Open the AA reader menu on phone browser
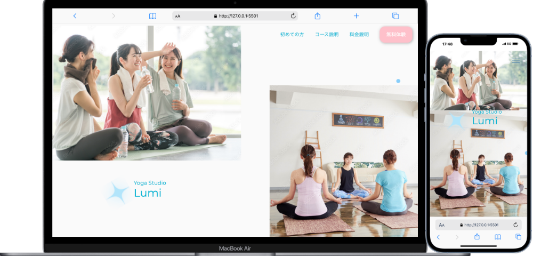The image size is (533, 256). point(442,225)
